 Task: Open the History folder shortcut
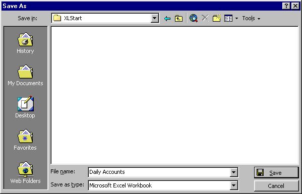click(x=25, y=43)
